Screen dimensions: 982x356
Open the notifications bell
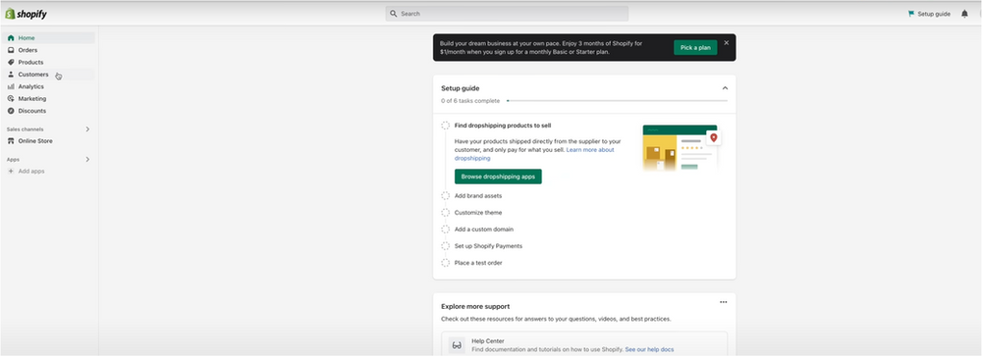pyautogui.click(x=964, y=14)
